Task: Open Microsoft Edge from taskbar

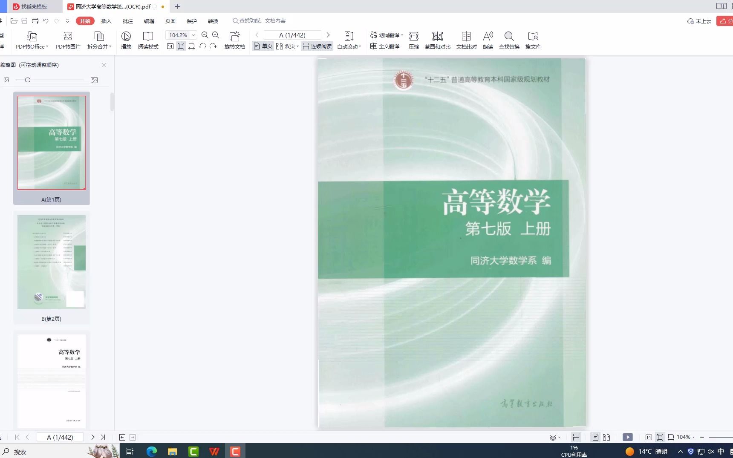Action: click(151, 451)
